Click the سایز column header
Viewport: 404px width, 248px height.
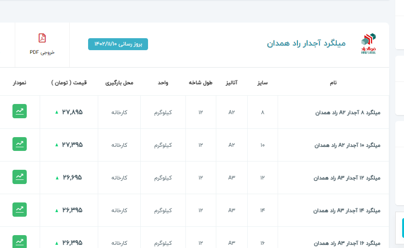[262, 83]
